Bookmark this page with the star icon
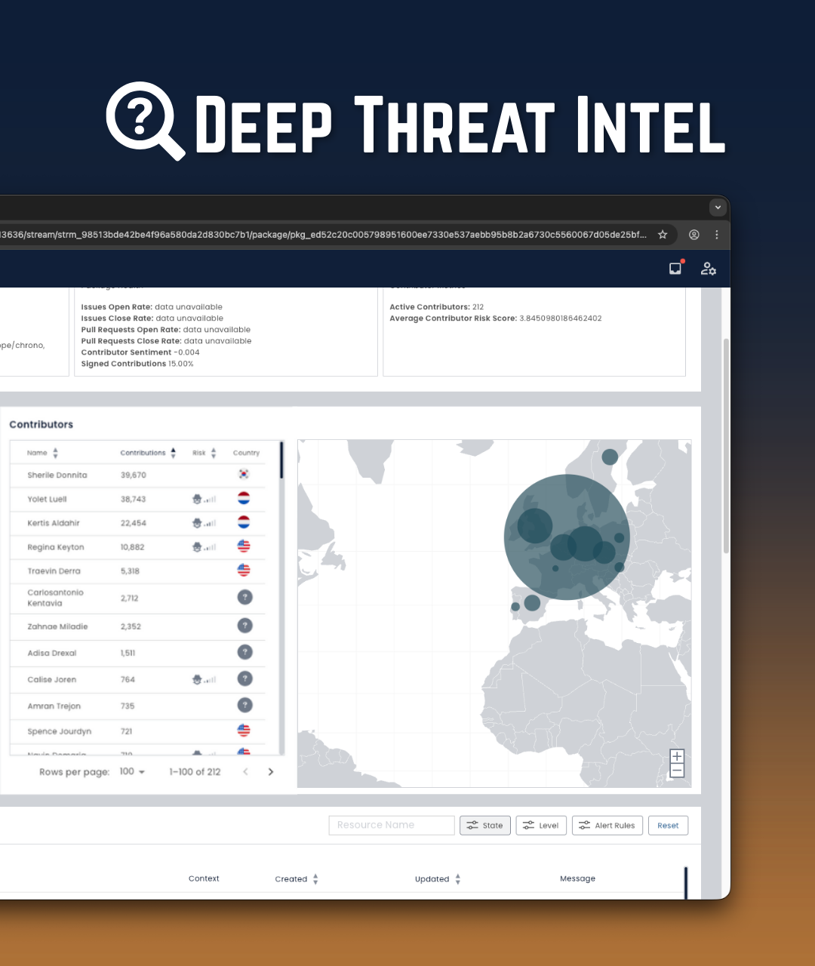 click(x=663, y=235)
